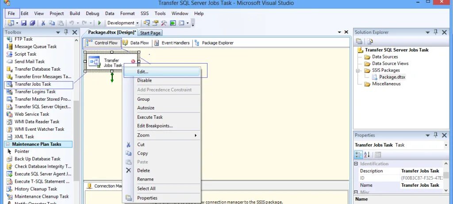Pin the Toolbox panel with pushpin icon
Screen dimensions: 453x204
coord(66,32)
